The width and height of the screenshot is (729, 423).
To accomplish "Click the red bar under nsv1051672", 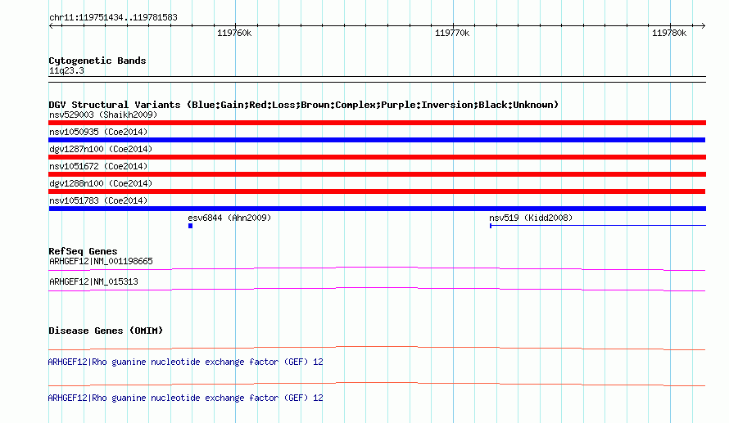I will click(377, 174).
